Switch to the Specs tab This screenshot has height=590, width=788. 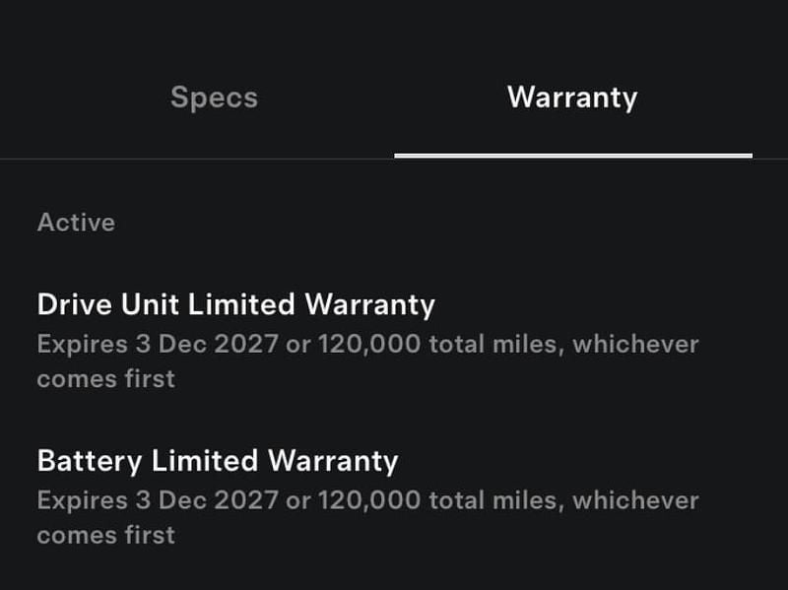pos(214,98)
